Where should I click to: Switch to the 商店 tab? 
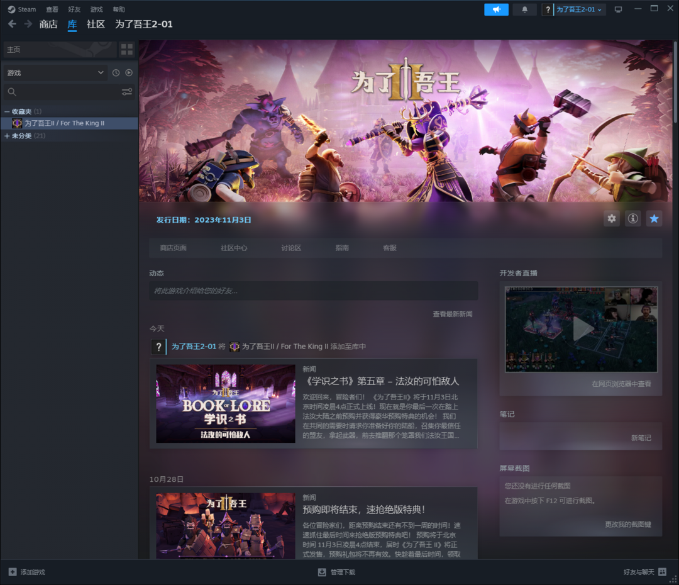point(48,25)
